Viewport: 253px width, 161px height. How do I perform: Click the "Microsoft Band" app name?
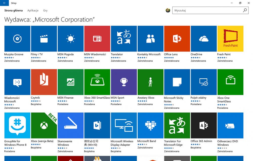[147, 141]
